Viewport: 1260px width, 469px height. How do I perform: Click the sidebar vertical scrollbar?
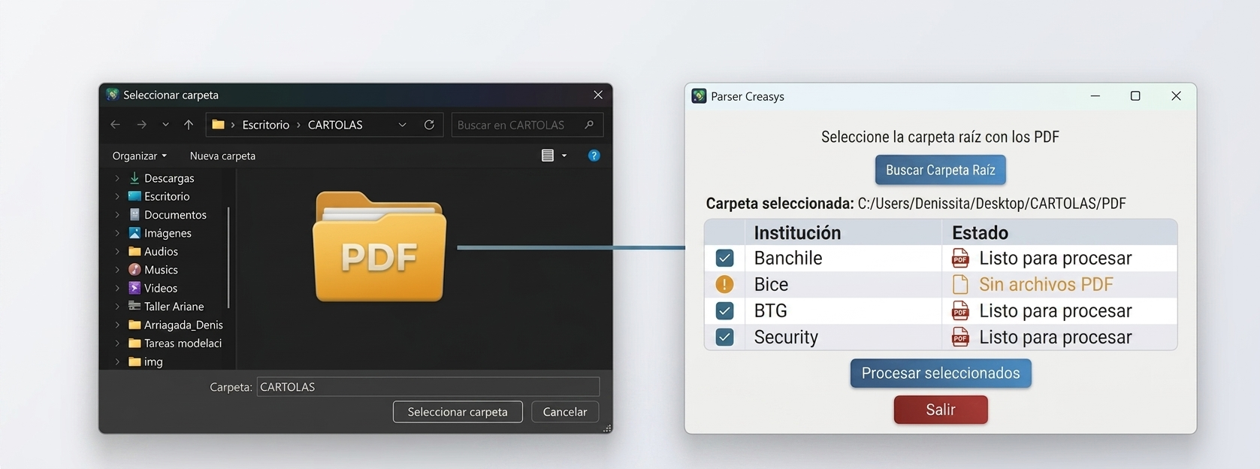(228, 257)
